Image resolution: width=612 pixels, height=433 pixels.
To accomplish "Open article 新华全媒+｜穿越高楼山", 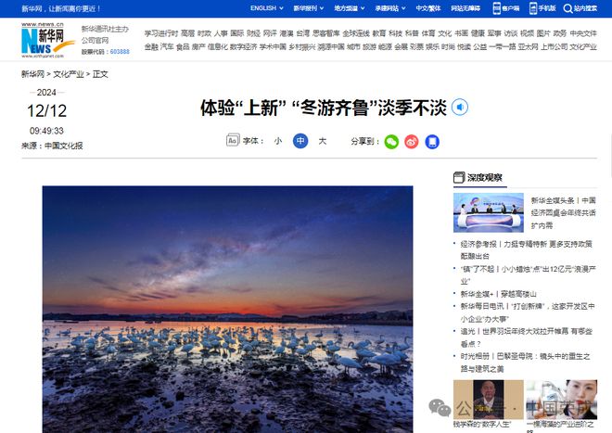I will pos(498,294).
